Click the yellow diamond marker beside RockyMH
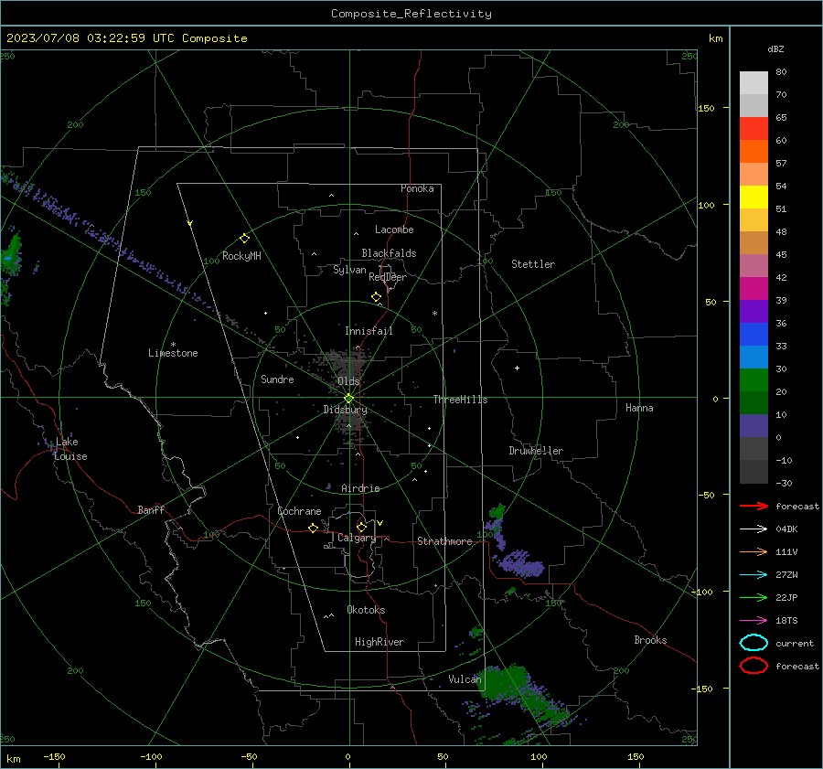The width and height of the screenshot is (823, 769). click(244, 239)
